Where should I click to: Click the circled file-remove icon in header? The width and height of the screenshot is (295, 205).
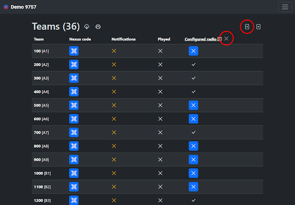pos(247,27)
